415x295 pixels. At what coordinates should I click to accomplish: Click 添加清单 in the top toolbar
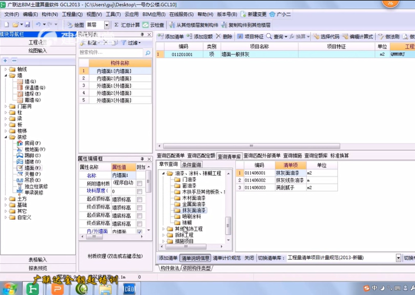(170, 36)
